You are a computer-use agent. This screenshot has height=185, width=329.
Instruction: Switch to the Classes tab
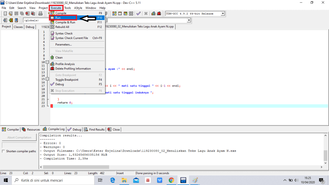(x=18, y=27)
